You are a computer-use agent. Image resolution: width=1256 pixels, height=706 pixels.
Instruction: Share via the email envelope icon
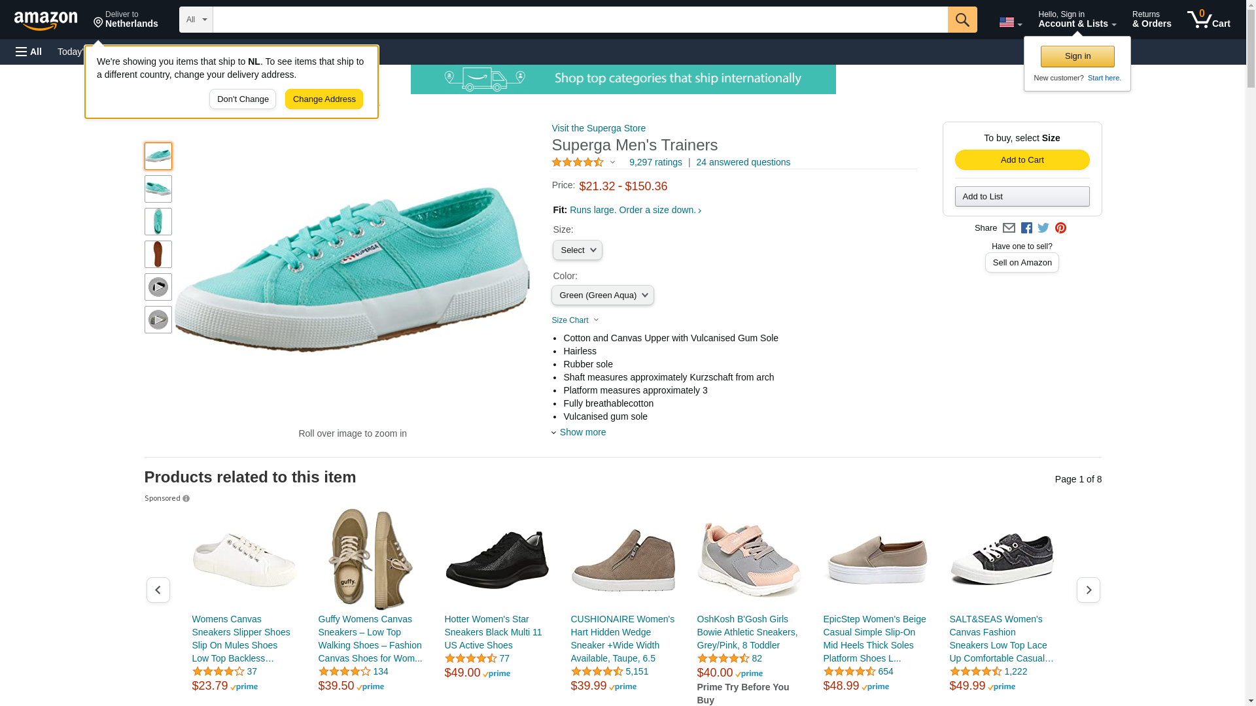coord(1009,228)
